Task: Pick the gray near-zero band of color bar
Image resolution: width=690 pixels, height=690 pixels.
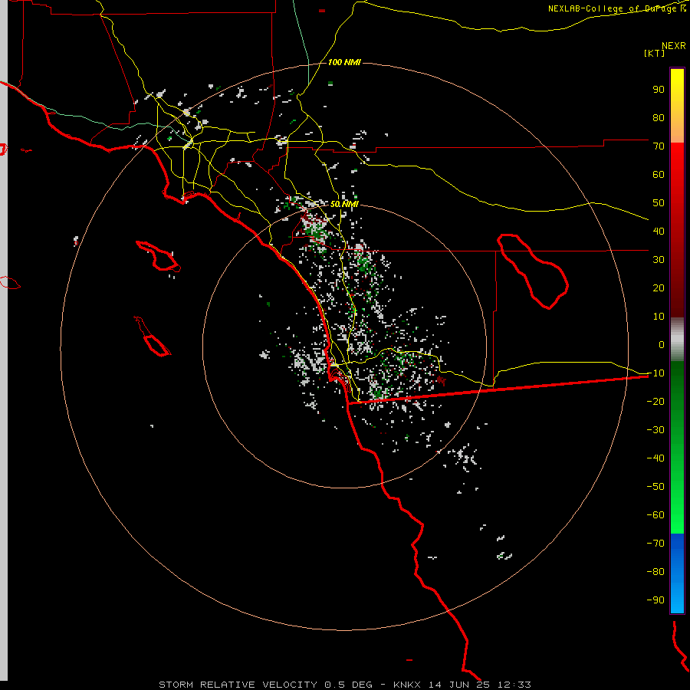Action: [677, 340]
